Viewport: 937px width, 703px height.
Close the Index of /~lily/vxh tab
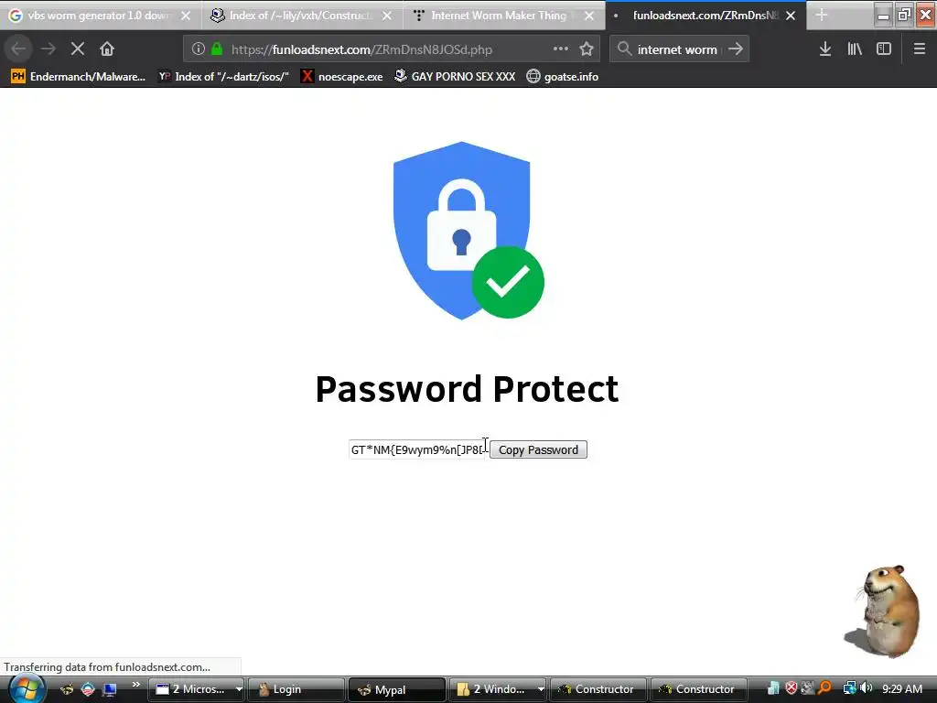387,16
